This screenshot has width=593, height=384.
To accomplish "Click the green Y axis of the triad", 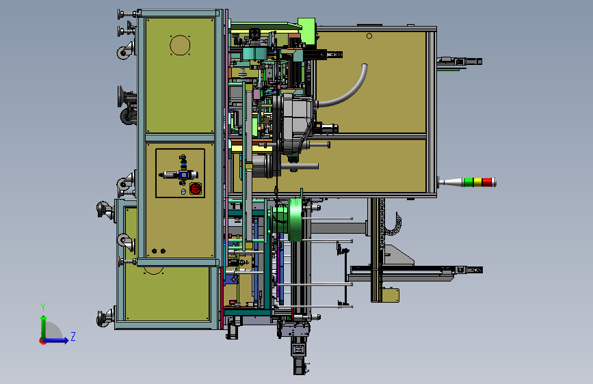I will (x=43, y=327).
